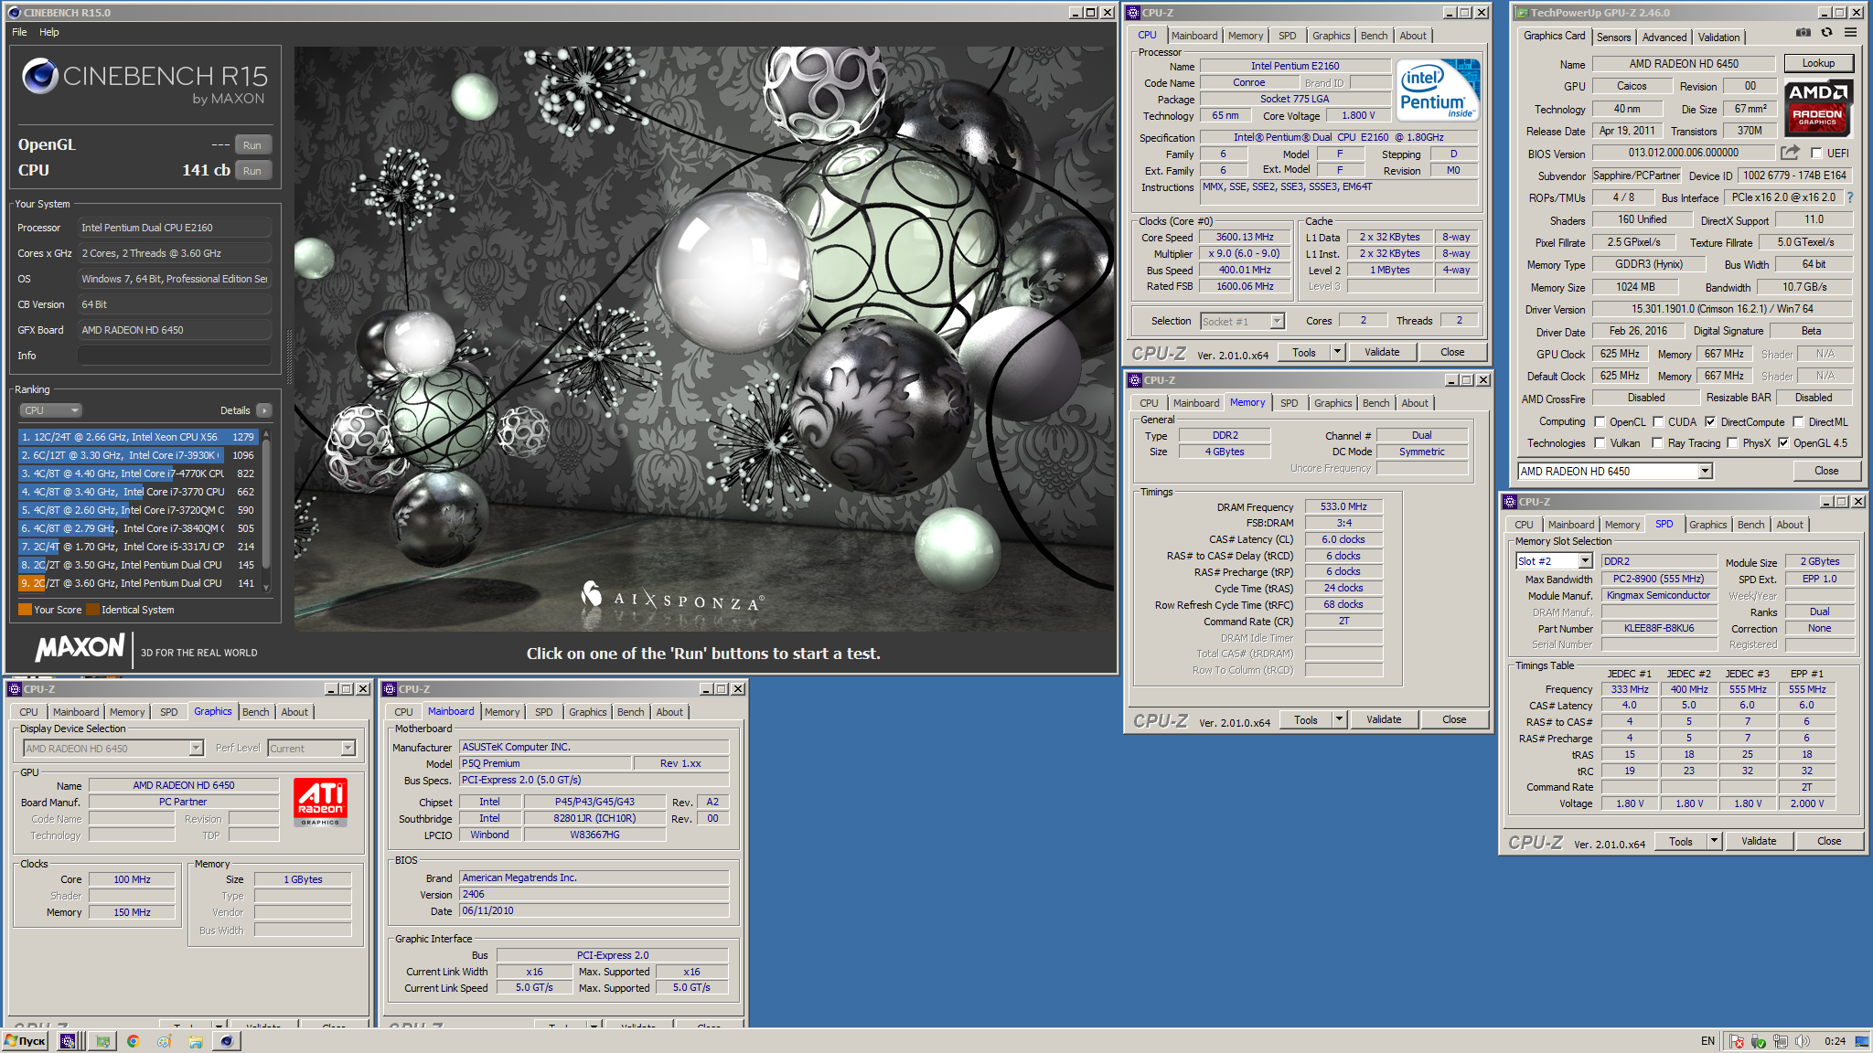This screenshot has height=1053, width=1873.
Task: Click the orange Your Score legend swatch
Action: pyautogui.click(x=26, y=610)
